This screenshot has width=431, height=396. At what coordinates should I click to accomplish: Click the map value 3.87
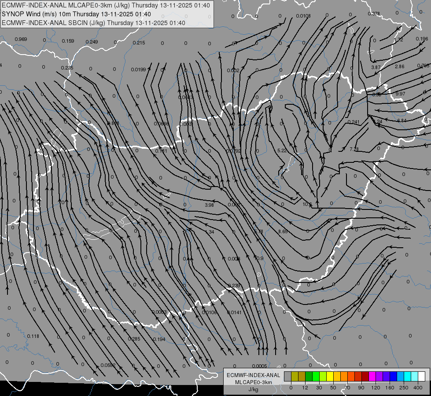pyautogui.click(x=376, y=67)
